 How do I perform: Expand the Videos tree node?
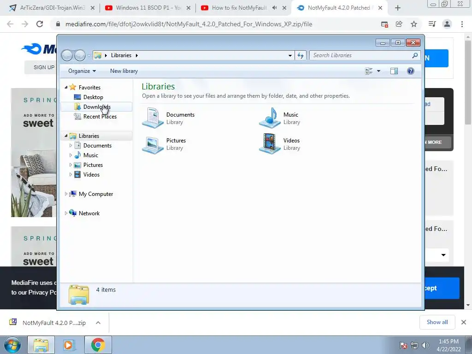coord(71,175)
